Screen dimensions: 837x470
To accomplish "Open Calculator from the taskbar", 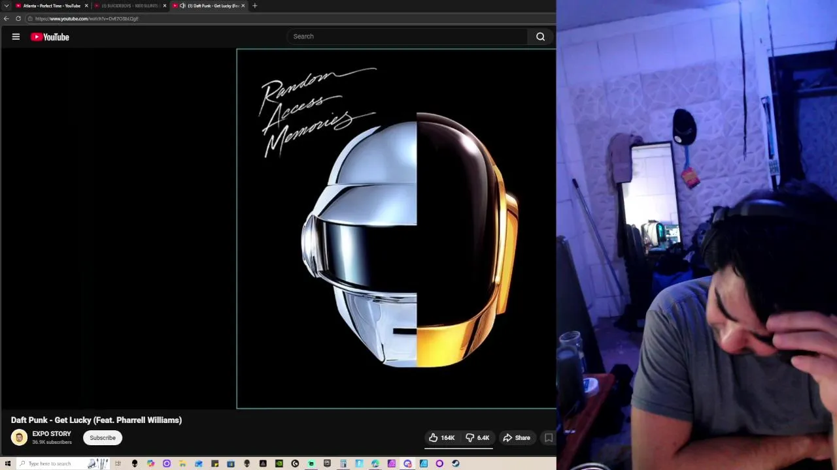I will (343, 463).
